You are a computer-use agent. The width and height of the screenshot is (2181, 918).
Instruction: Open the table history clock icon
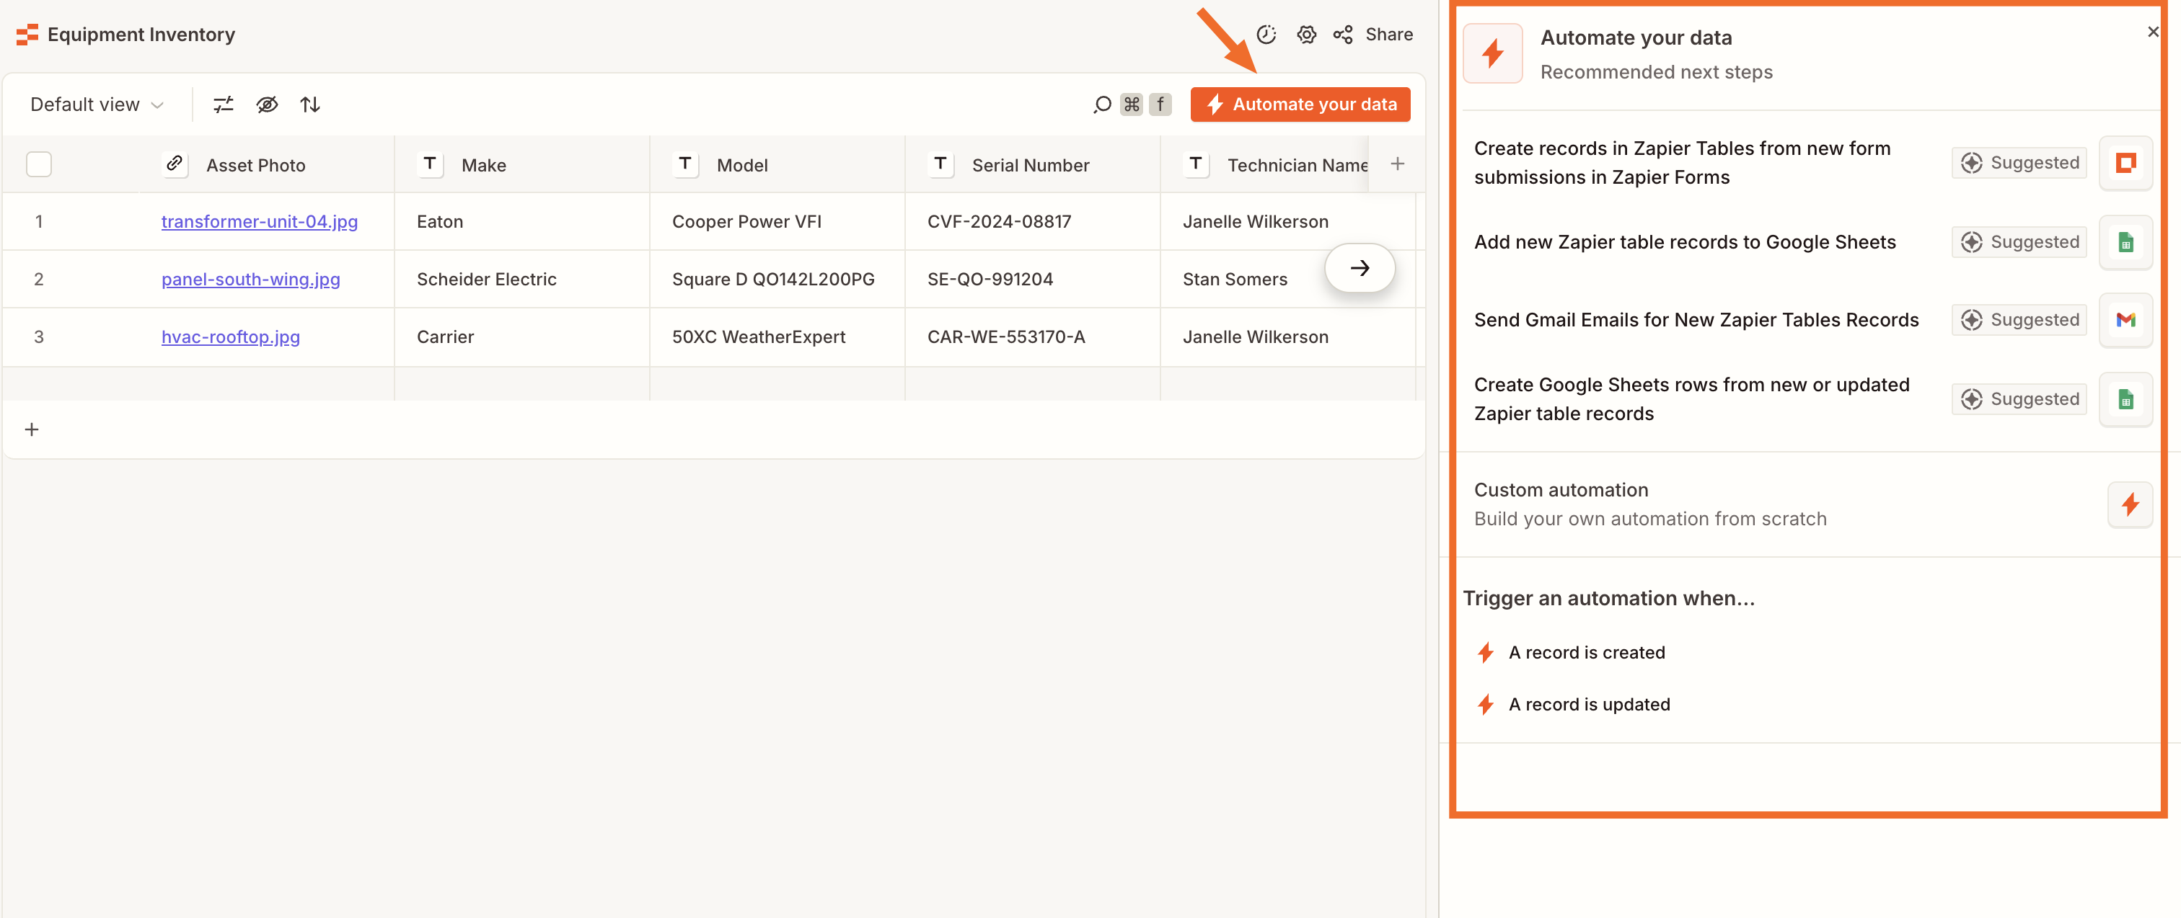click(1266, 35)
